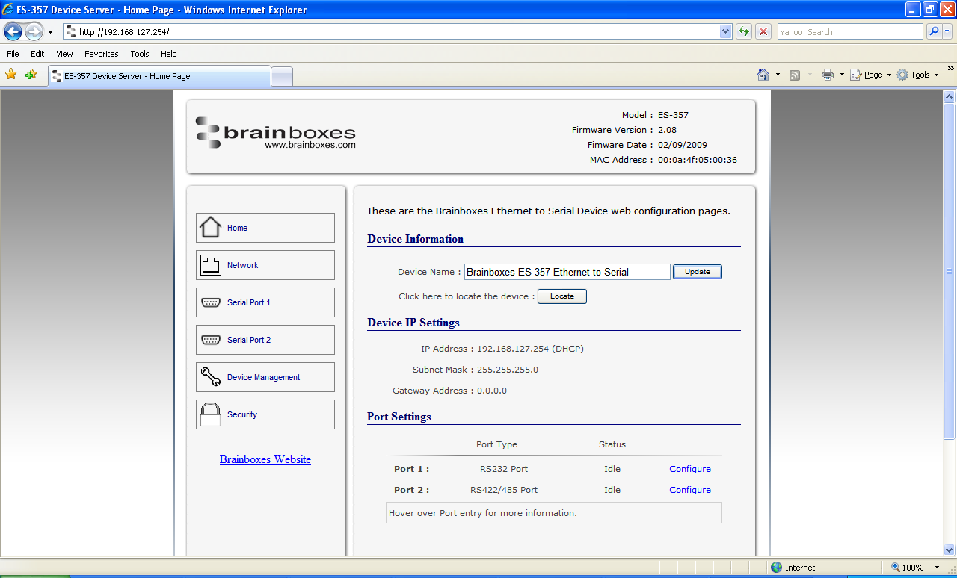
Task: Expand the address bar history dropdown arrow
Action: click(x=724, y=31)
